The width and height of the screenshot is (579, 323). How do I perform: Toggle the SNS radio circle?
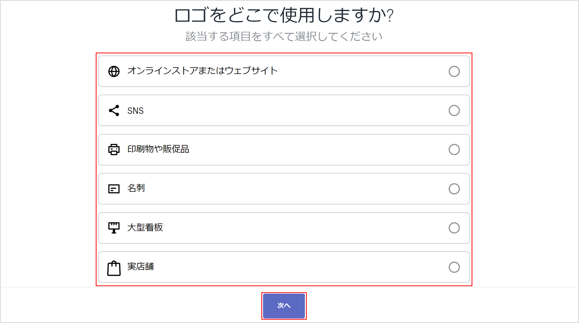(454, 110)
